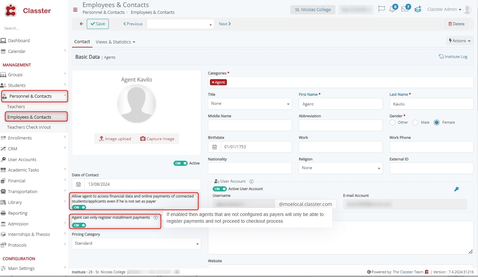Click the User Account info icon
Screen dimensions: 478x277
point(251,181)
